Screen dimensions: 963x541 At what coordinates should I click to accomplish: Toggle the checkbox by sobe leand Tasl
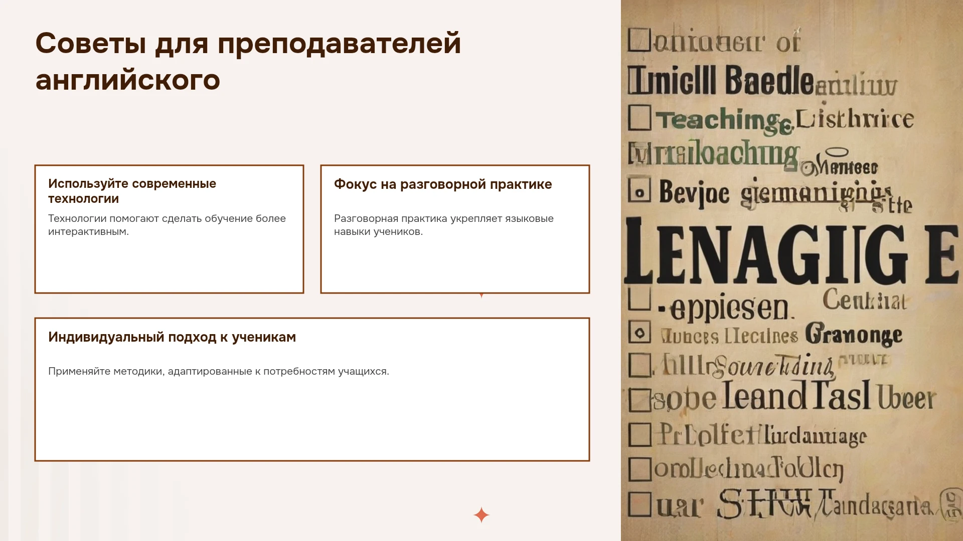pos(640,400)
